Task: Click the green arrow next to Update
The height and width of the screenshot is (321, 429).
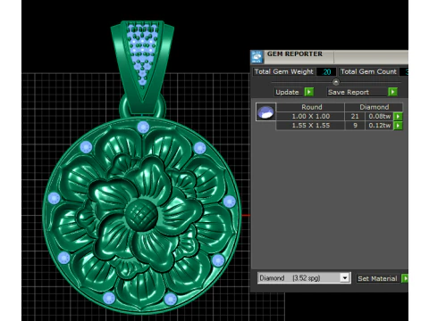Action: [309, 92]
